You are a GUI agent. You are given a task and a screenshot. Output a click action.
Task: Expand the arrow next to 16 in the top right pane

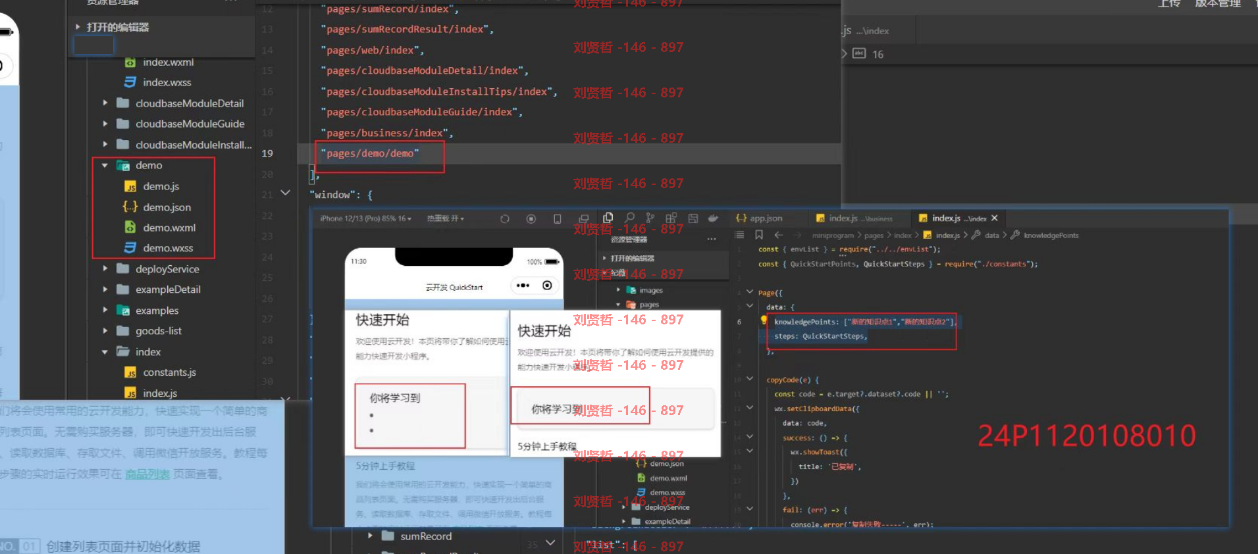coord(845,53)
